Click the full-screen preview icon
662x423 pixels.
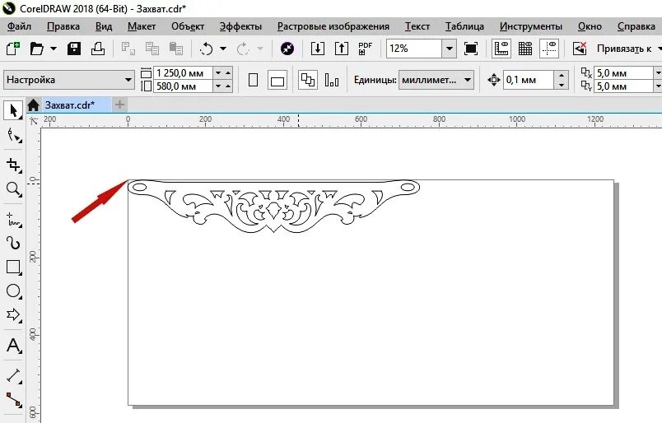(x=471, y=48)
